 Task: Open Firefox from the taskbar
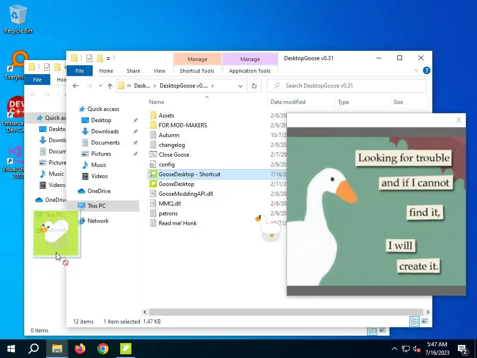point(80,349)
